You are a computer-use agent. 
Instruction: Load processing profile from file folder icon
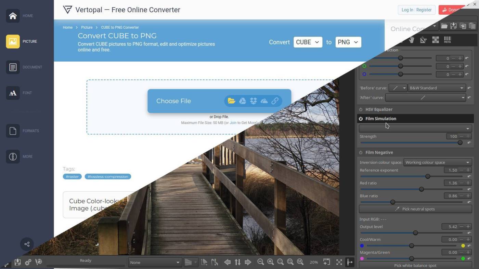(x=444, y=26)
